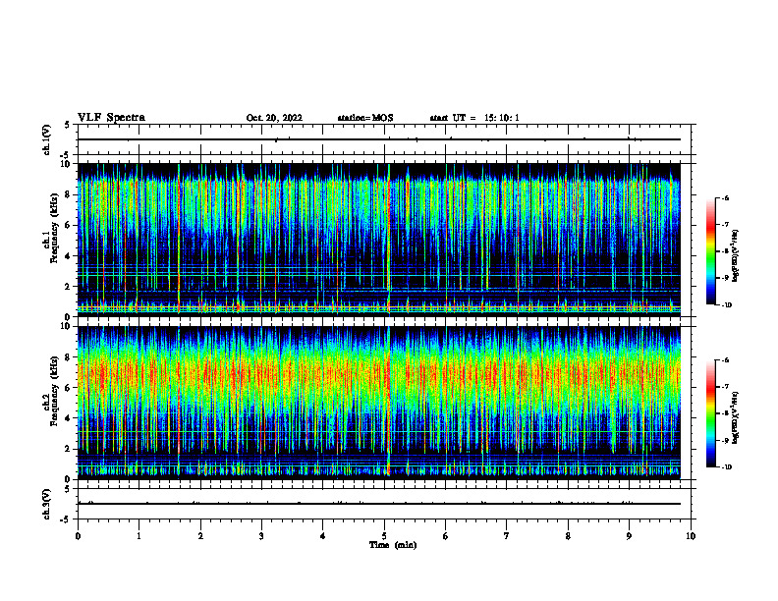The height and width of the screenshot is (601, 778).
Task: Click the "station=MOS" header label
Action: click(365, 118)
